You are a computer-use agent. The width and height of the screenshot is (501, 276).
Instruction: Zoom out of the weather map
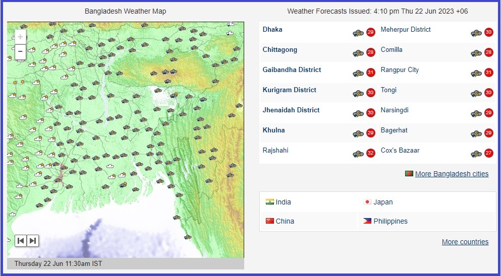coord(20,51)
